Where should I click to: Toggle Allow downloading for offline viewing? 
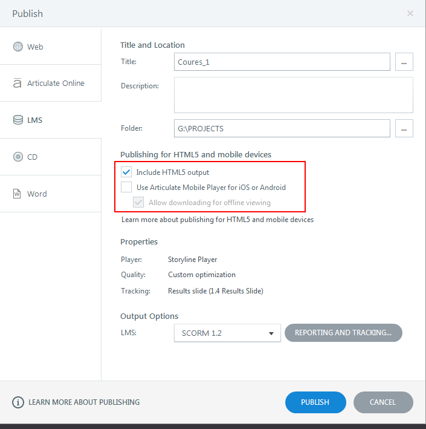point(138,203)
